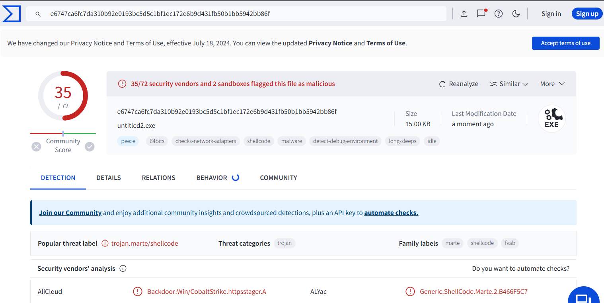Click the VirusTotal logo icon

(x=11, y=14)
